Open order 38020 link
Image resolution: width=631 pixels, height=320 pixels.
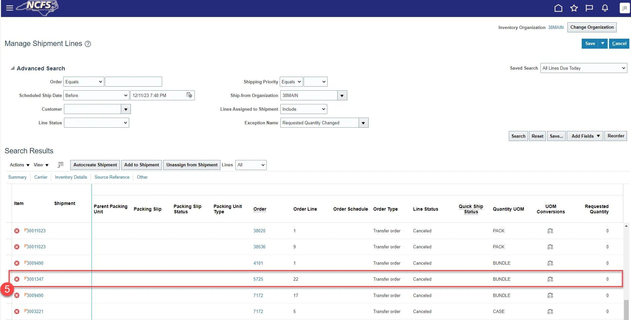click(x=259, y=231)
